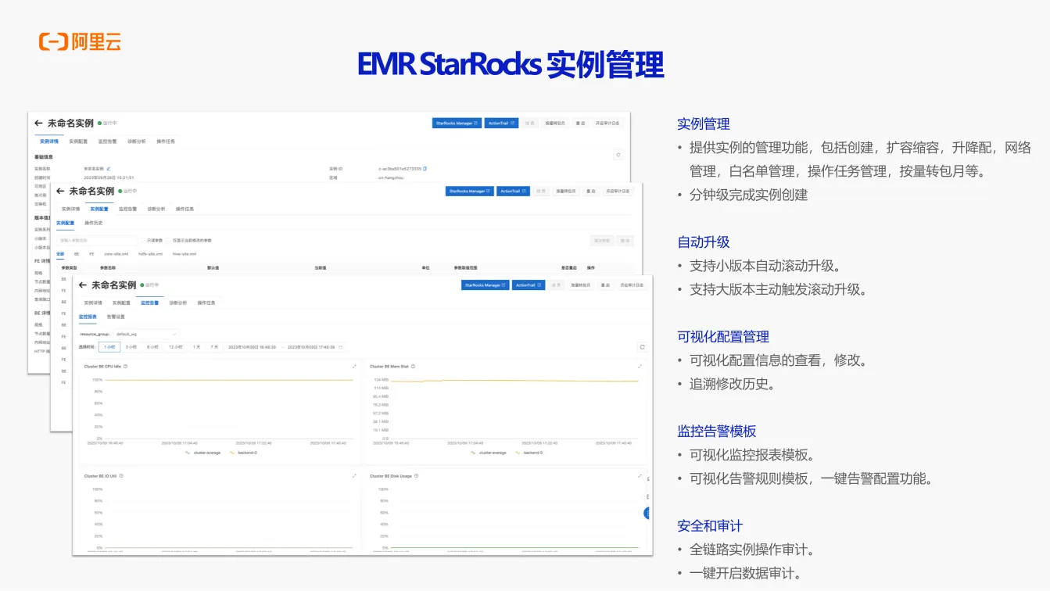1050x591 pixels.
Task: Switch to 监控报表 sub-tab
Action: pyautogui.click(x=88, y=317)
